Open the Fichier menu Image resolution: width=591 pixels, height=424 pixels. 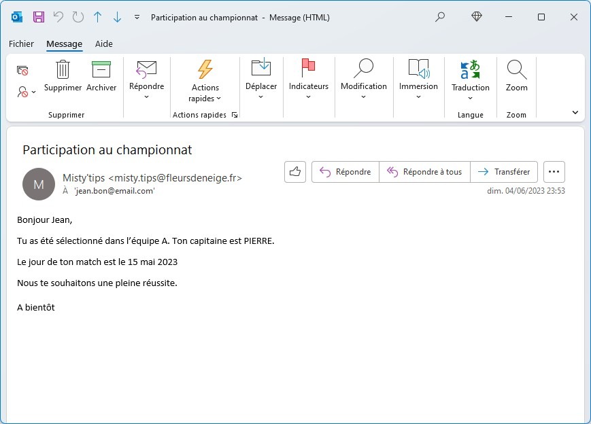(21, 43)
